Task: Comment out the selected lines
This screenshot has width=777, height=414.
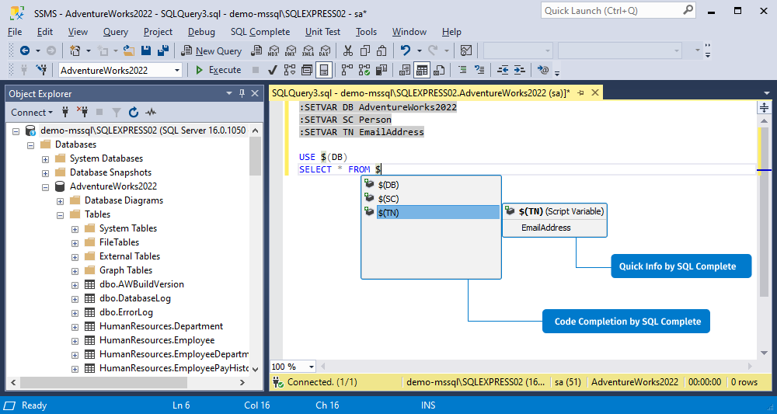Action: (x=462, y=70)
